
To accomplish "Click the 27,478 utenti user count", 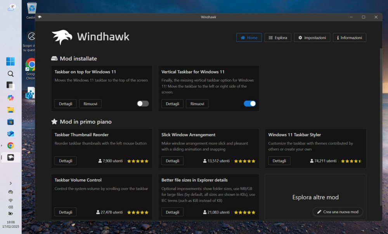I will point(109,212).
